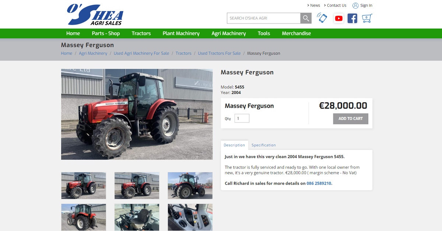Switch to the Specification tab
This screenshot has width=442, height=231.
point(264,145)
